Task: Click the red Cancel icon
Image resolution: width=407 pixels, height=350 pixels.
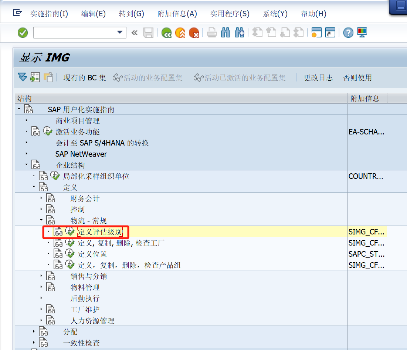Action: coord(194,33)
